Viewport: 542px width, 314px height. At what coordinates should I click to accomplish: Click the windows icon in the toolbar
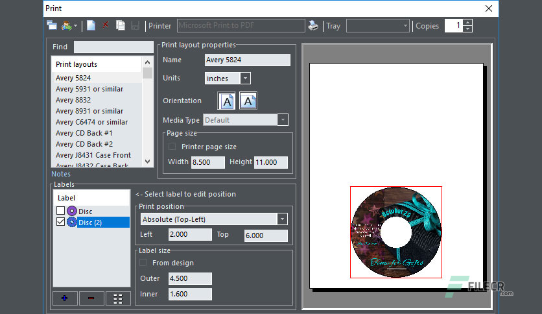(x=52, y=25)
